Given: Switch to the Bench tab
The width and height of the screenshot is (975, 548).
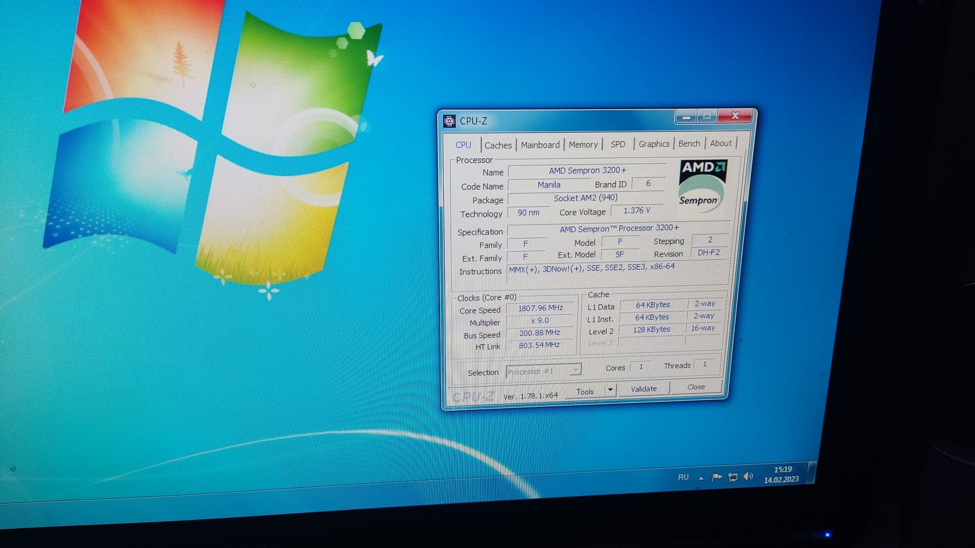Looking at the screenshot, I should pos(689,143).
